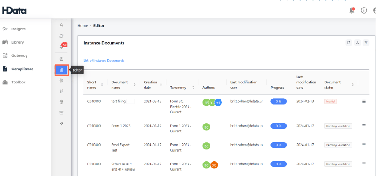Click the Authors column header

tap(209, 88)
